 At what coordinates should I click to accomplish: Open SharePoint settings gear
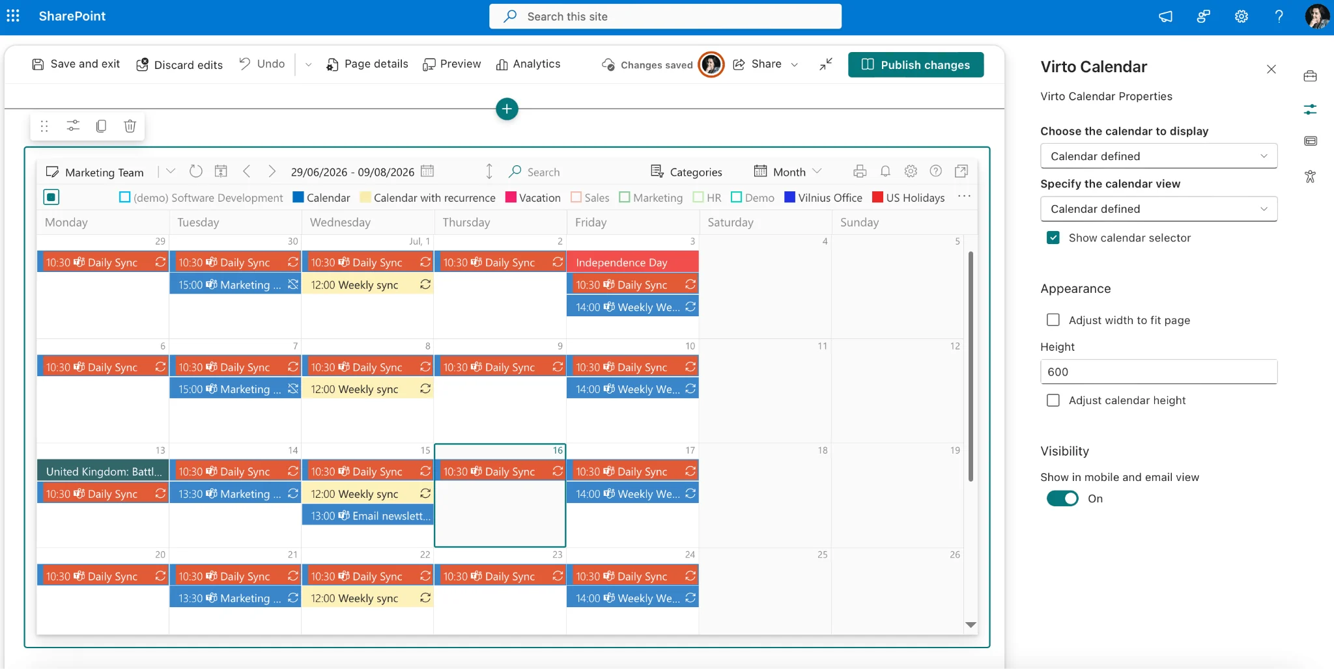pos(1242,16)
